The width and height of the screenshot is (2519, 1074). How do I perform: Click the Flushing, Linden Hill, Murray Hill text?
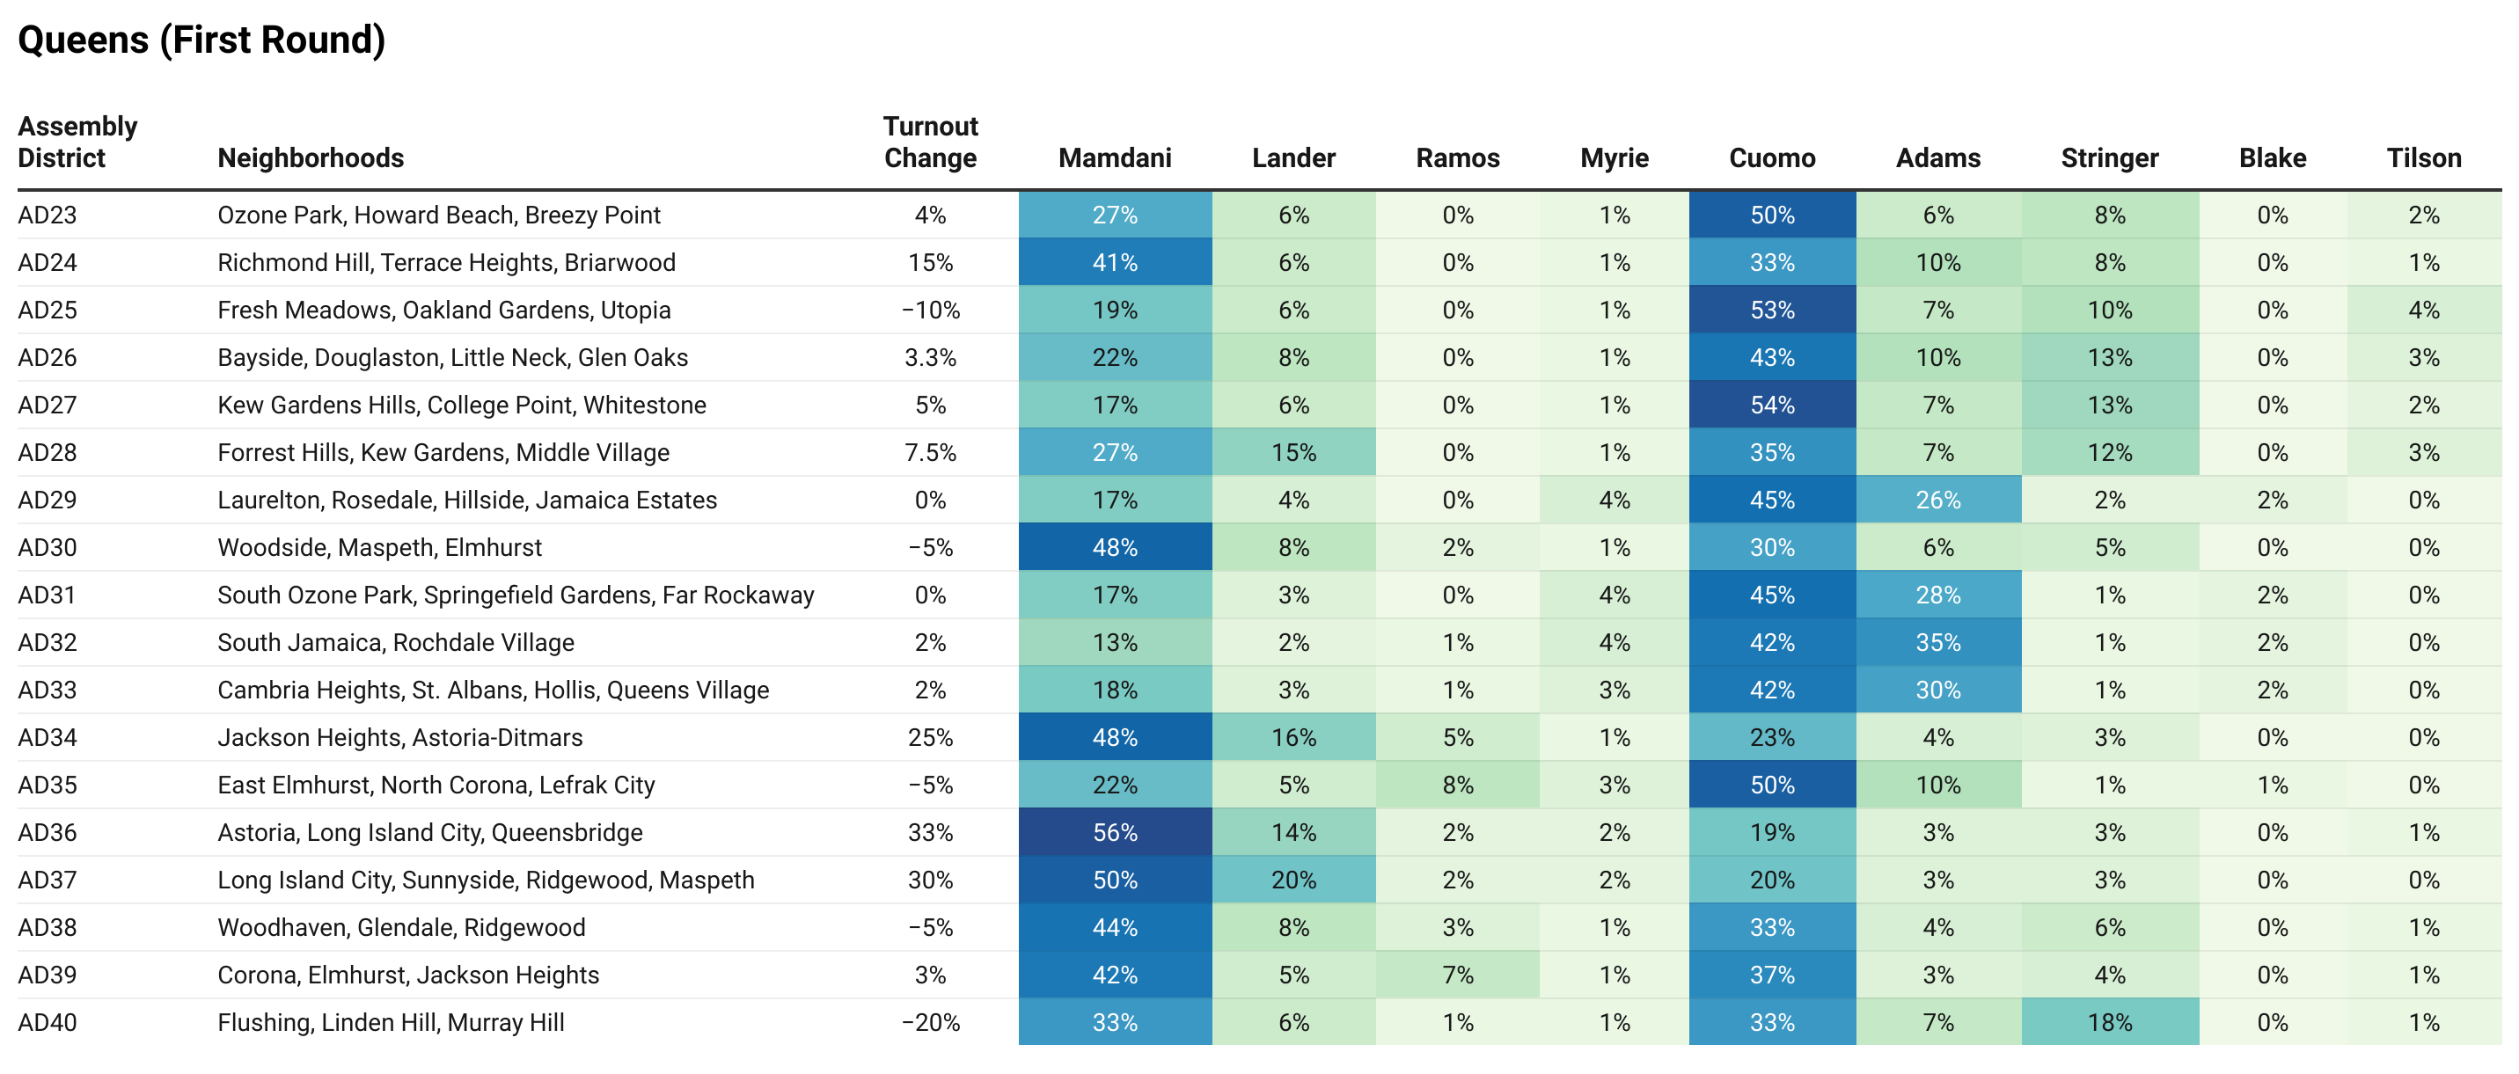(390, 1022)
